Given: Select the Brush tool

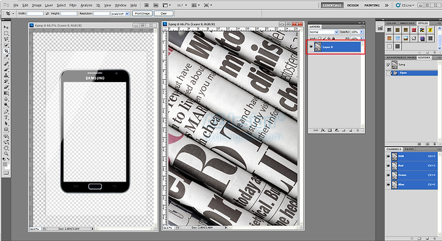Looking at the screenshot, I should coord(6,69).
